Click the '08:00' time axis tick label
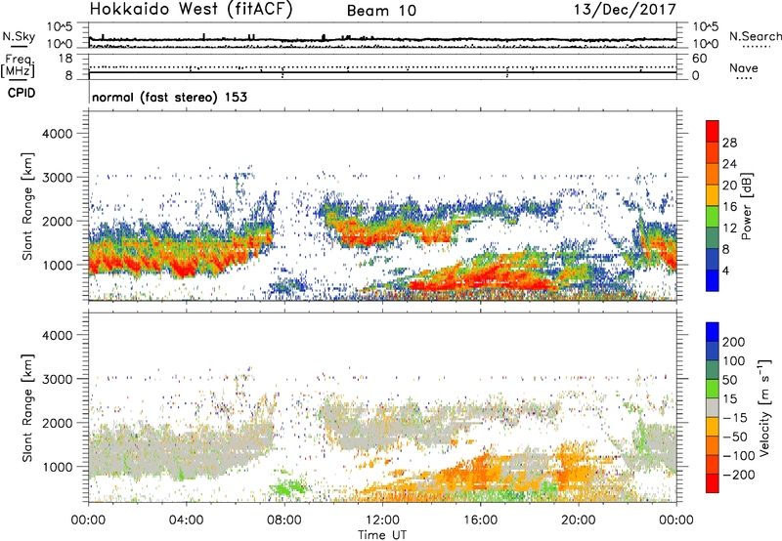 [x=284, y=520]
